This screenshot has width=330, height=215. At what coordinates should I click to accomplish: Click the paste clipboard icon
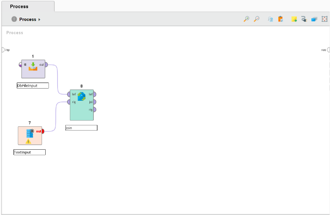pos(280,19)
